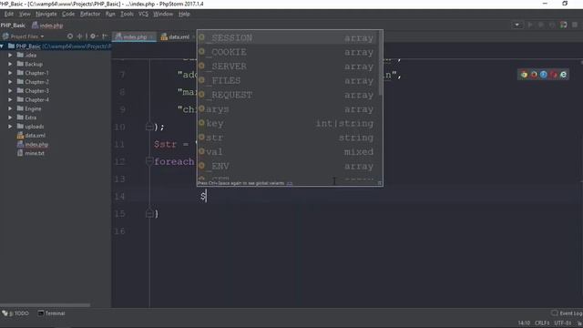Click the Run play icon

tap(530, 25)
